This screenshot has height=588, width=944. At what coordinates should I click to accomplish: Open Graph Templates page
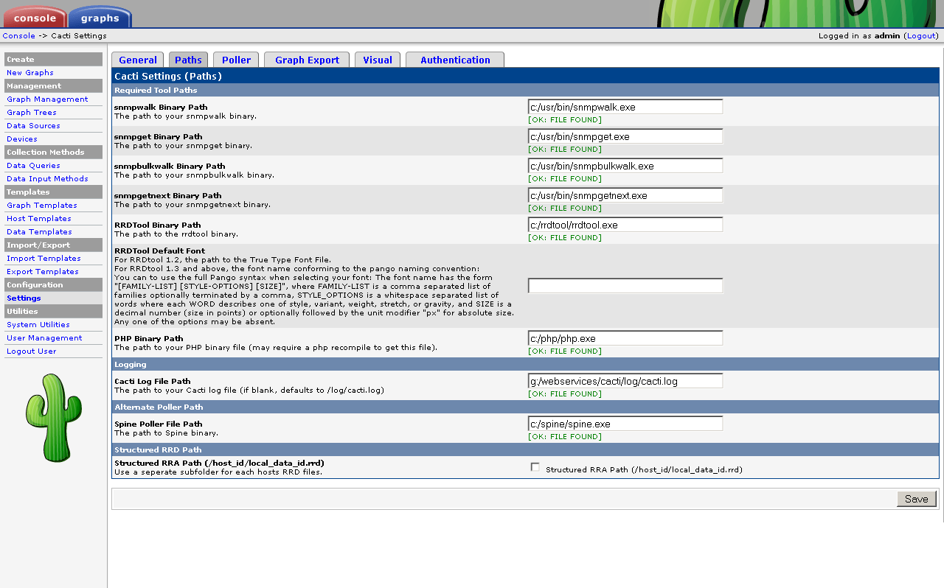click(42, 206)
